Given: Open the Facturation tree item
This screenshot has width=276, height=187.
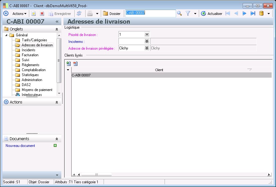Looking at the screenshot, I should pyautogui.click(x=30, y=55).
